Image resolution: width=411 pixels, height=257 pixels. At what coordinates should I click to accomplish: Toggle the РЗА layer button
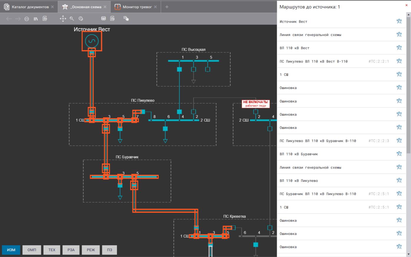click(71, 250)
